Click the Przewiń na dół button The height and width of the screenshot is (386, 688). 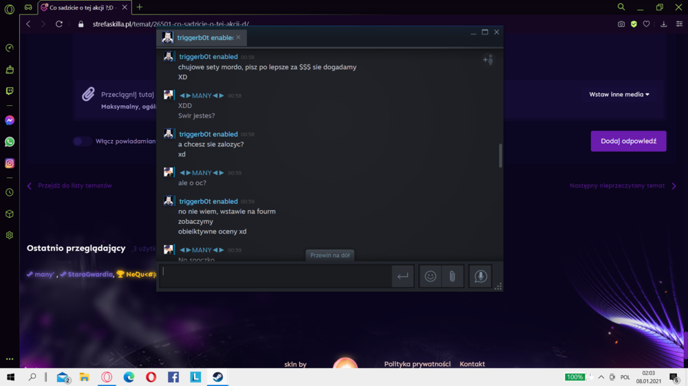pos(330,255)
